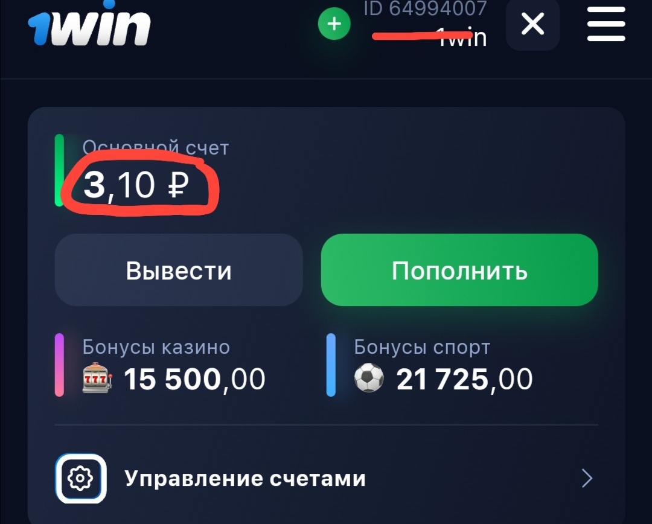The height and width of the screenshot is (524, 652).
Task: Tap the green plus deposit icon
Action: click(x=334, y=24)
